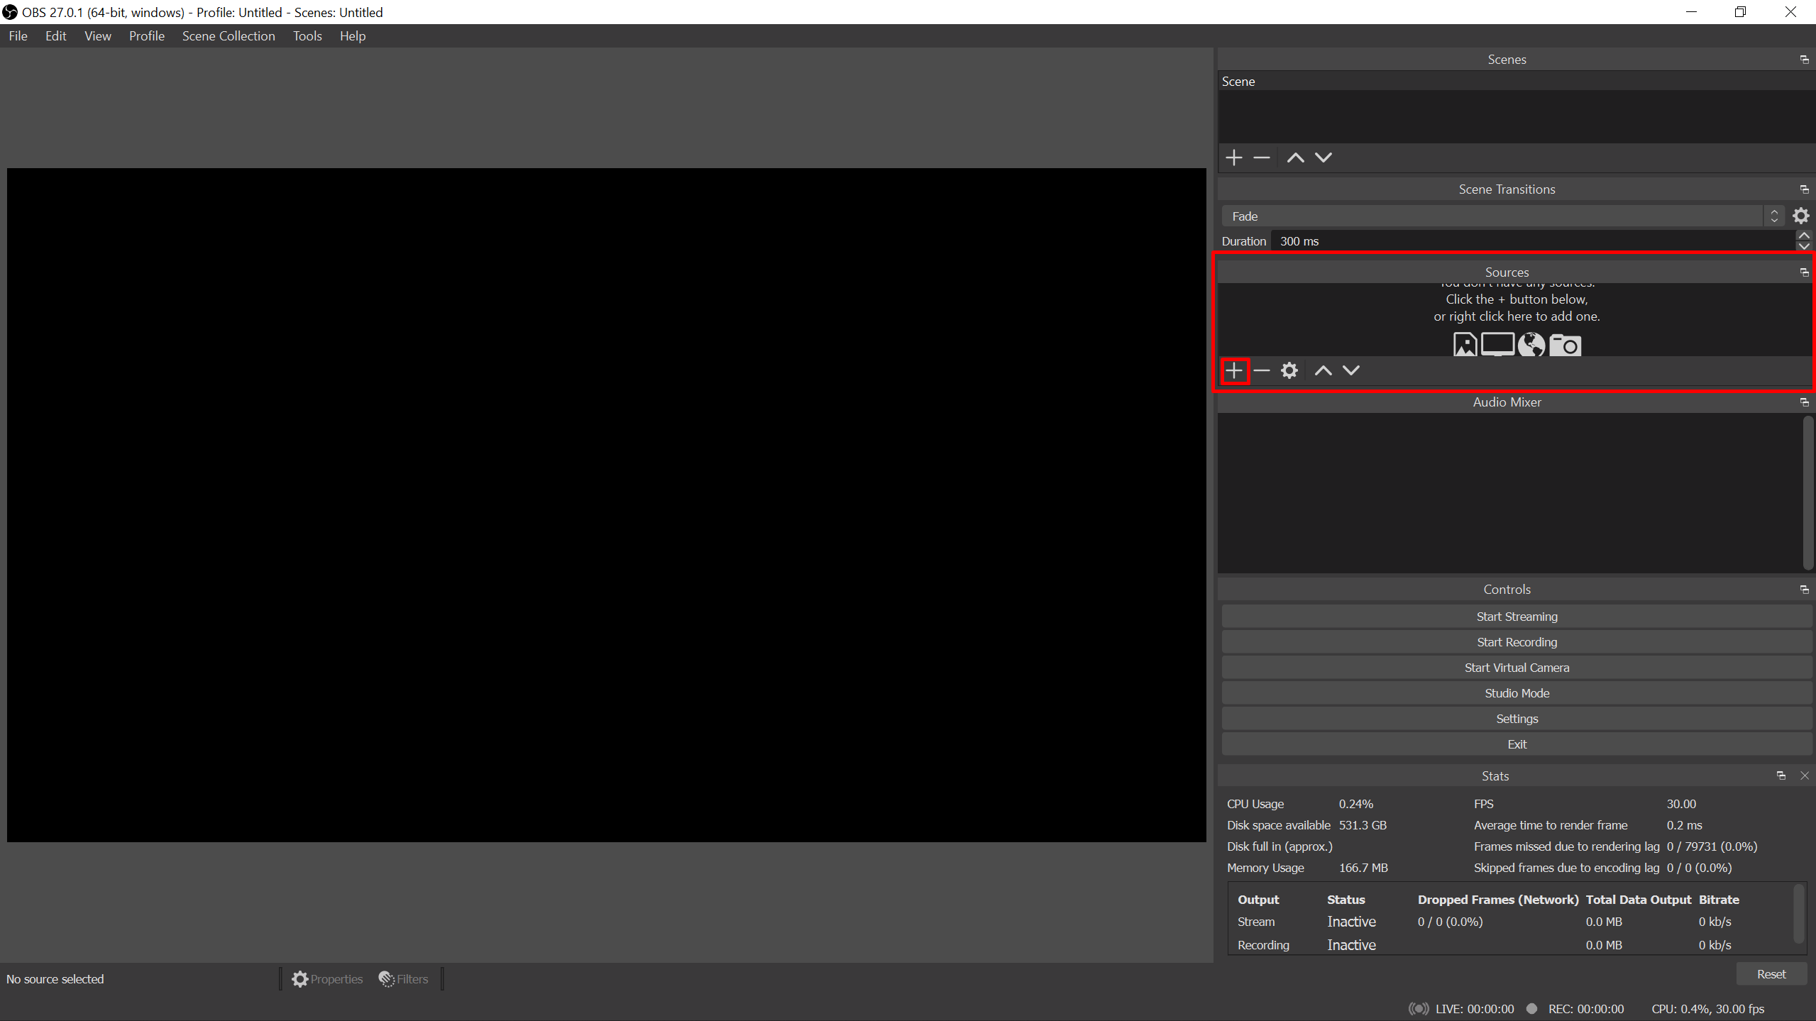Open source properties gear in Sources toolbar

(x=1289, y=370)
